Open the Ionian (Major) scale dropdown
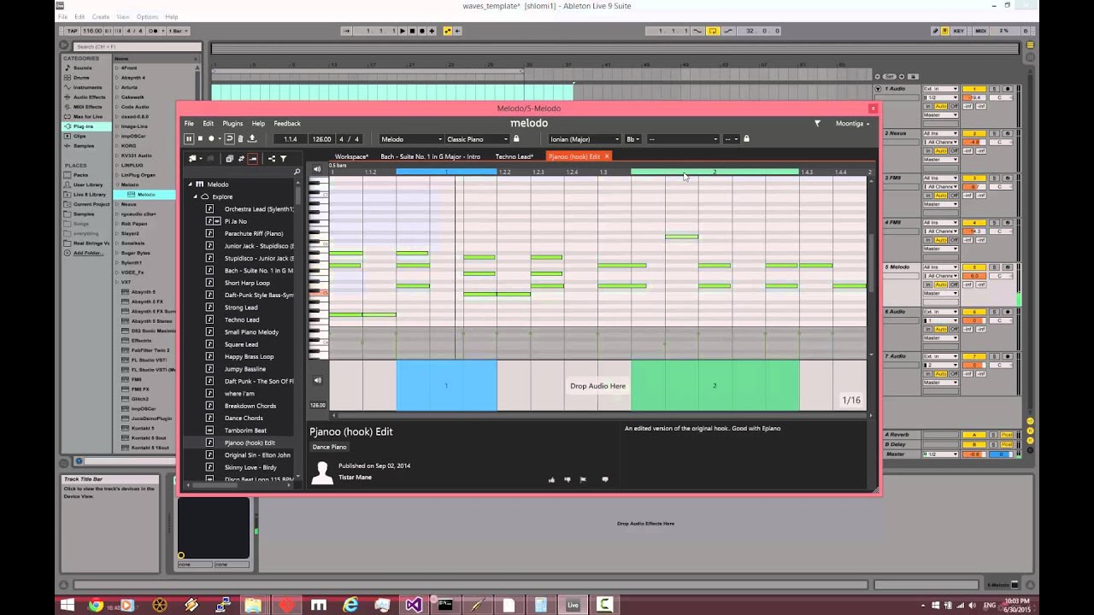1094x615 pixels. pyautogui.click(x=585, y=139)
